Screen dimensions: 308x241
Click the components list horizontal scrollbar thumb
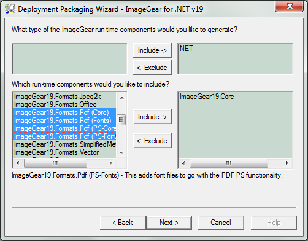point(55,163)
